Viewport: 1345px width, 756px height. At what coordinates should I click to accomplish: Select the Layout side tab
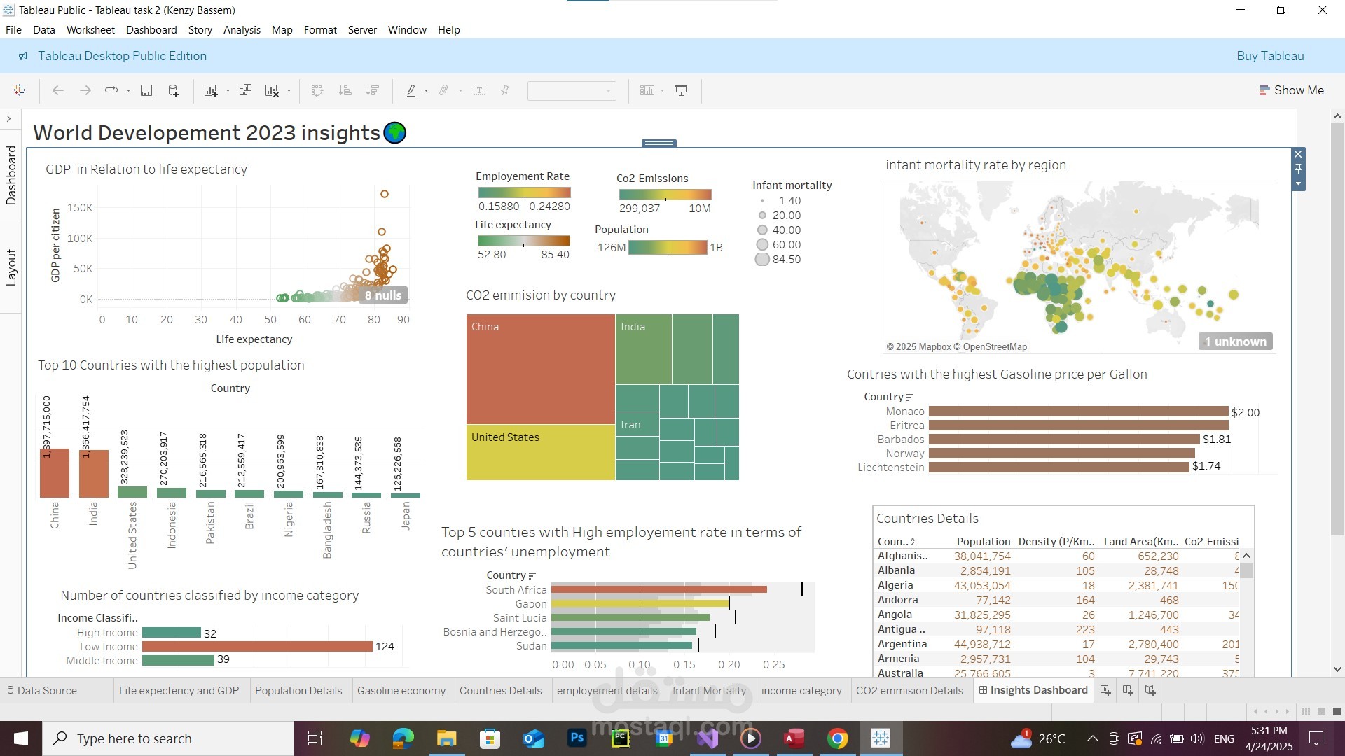tap(11, 267)
